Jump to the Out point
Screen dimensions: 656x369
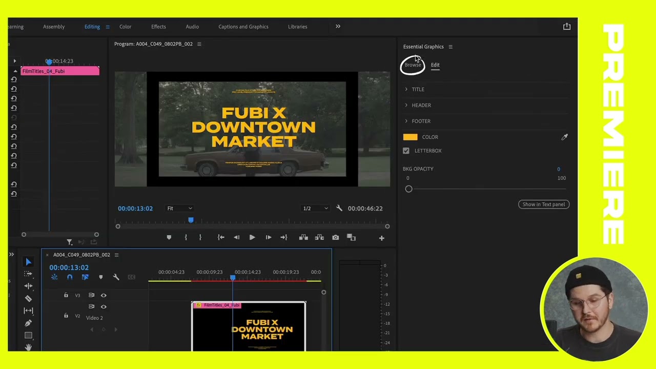click(x=283, y=237)
